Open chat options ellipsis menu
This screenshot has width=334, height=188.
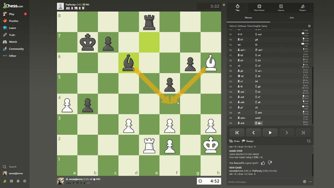point(310,182)
